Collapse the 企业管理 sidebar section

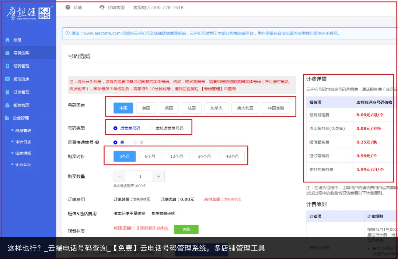49,118
